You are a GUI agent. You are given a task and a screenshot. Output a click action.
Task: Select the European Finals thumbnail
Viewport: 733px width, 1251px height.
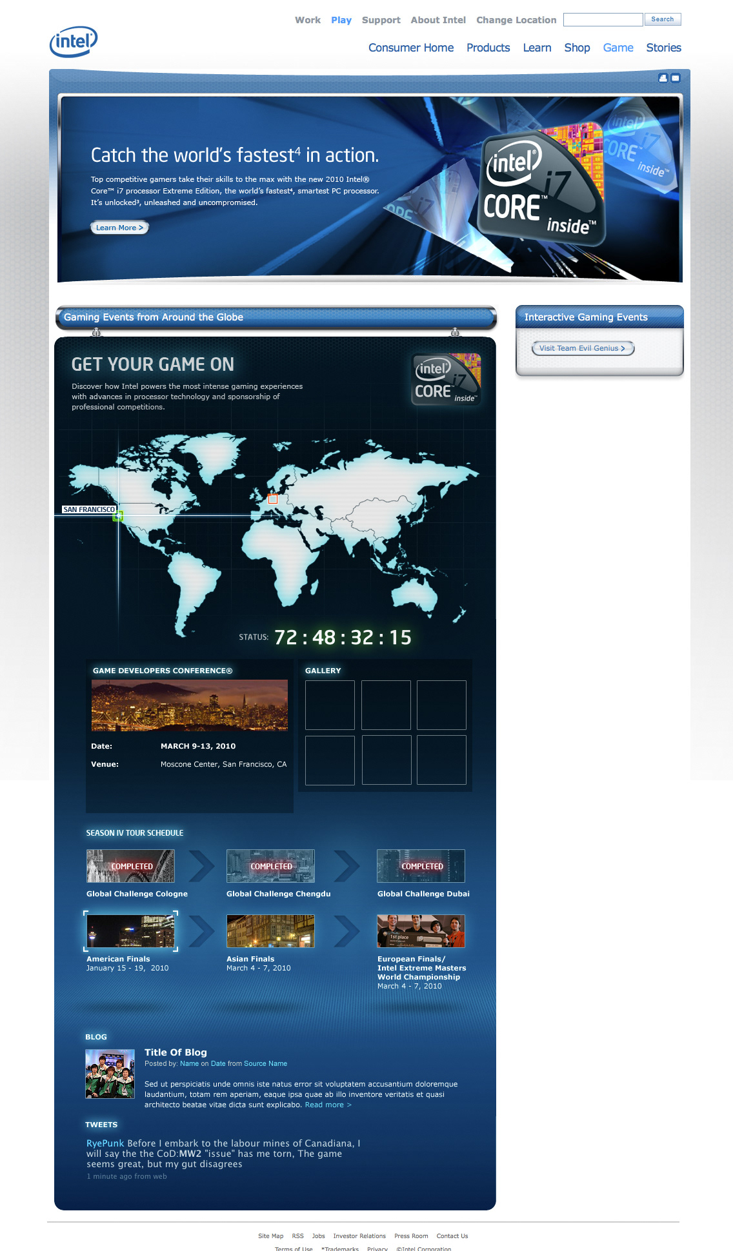pyautogui.click(x=421, y=931)
